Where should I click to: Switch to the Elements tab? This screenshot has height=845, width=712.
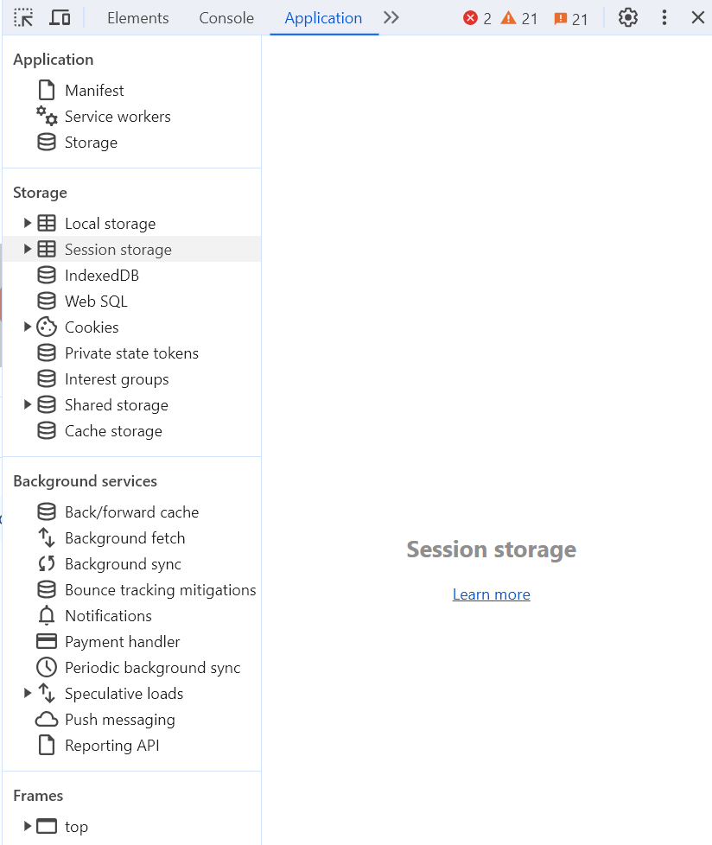138,18
